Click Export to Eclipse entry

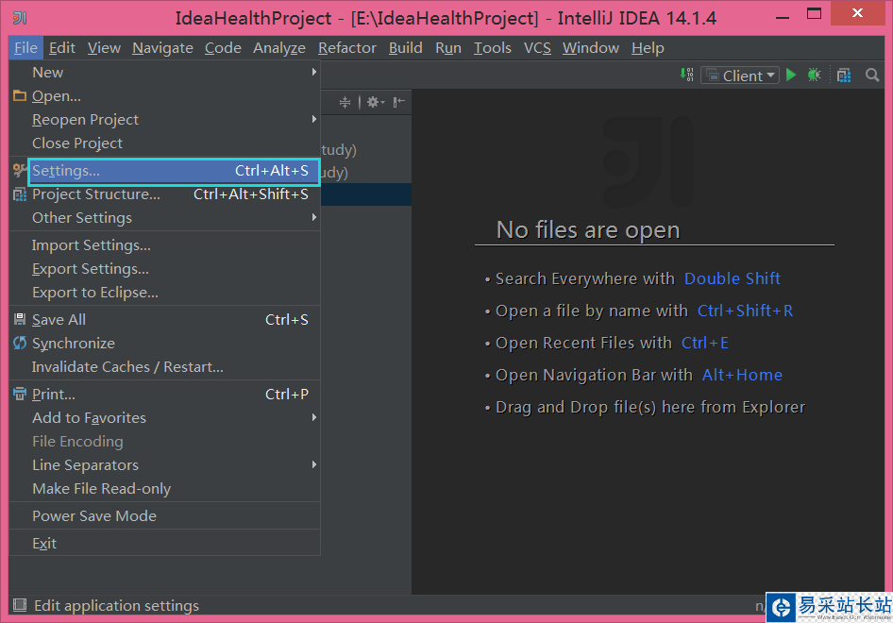pyautogui.click(x=94, y=293)
